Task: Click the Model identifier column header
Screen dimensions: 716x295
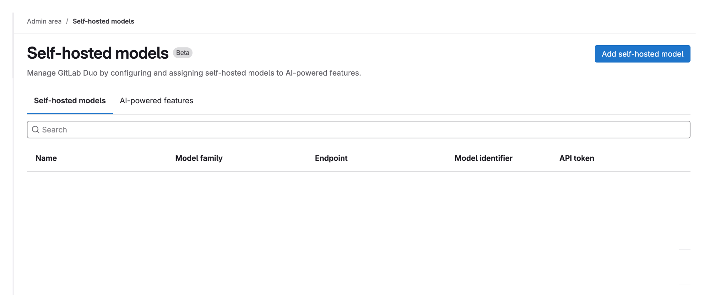Action: pos(483,158)
